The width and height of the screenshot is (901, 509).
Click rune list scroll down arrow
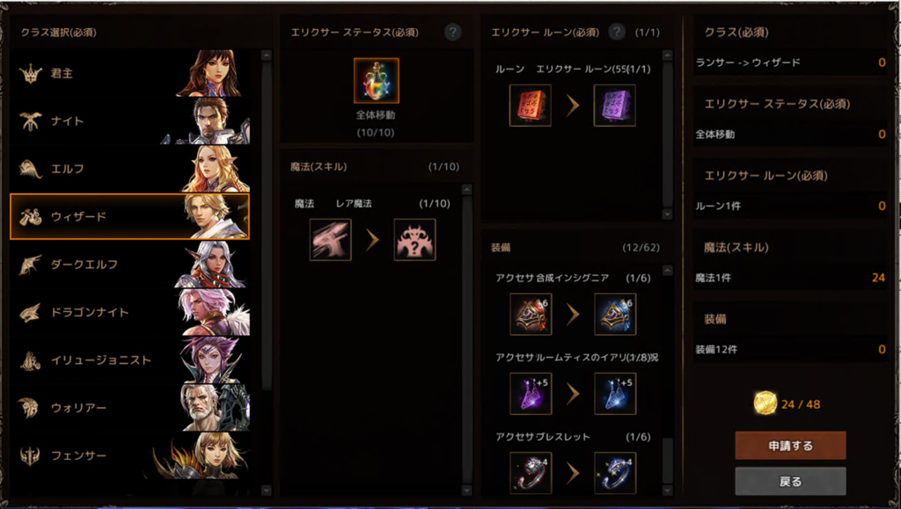[667, 214]
